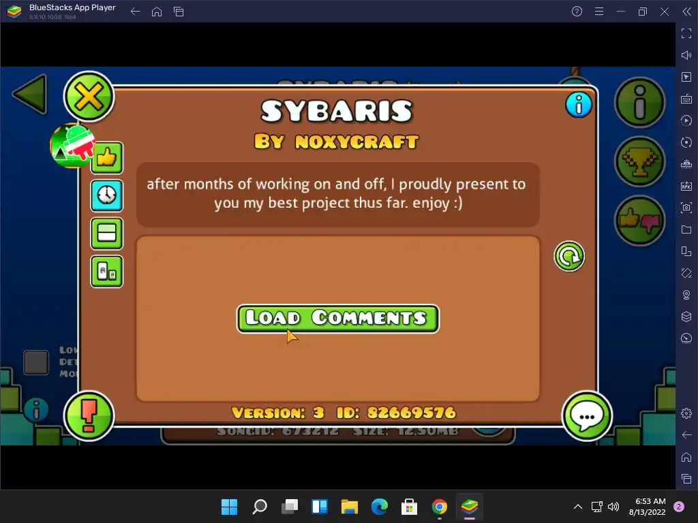The height and width of the screenshot is (523, 698).
Task: Open the sidebar play-circle tool
Action: coord(686,121)
